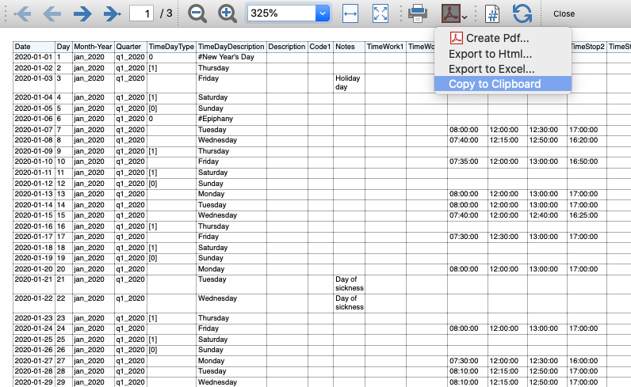
Task: Fit page to width icon
Action: (x=350, y=13)
